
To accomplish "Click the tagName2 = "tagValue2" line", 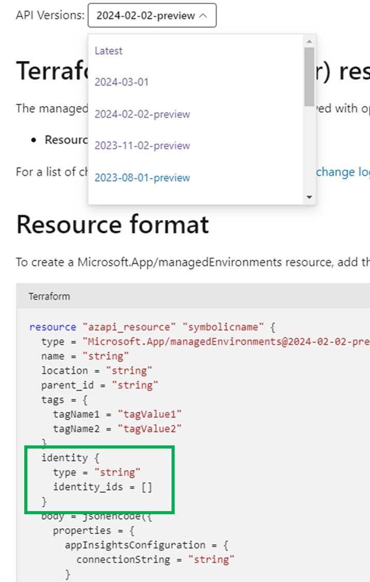I will coord(117,429).
